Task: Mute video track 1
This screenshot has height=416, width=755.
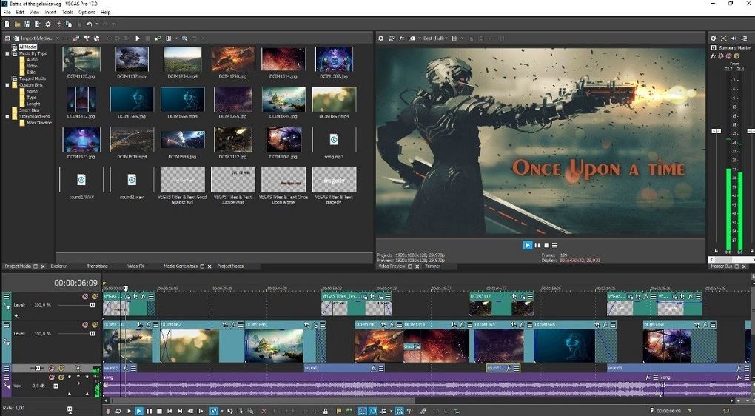Action: tap(85, 296)
